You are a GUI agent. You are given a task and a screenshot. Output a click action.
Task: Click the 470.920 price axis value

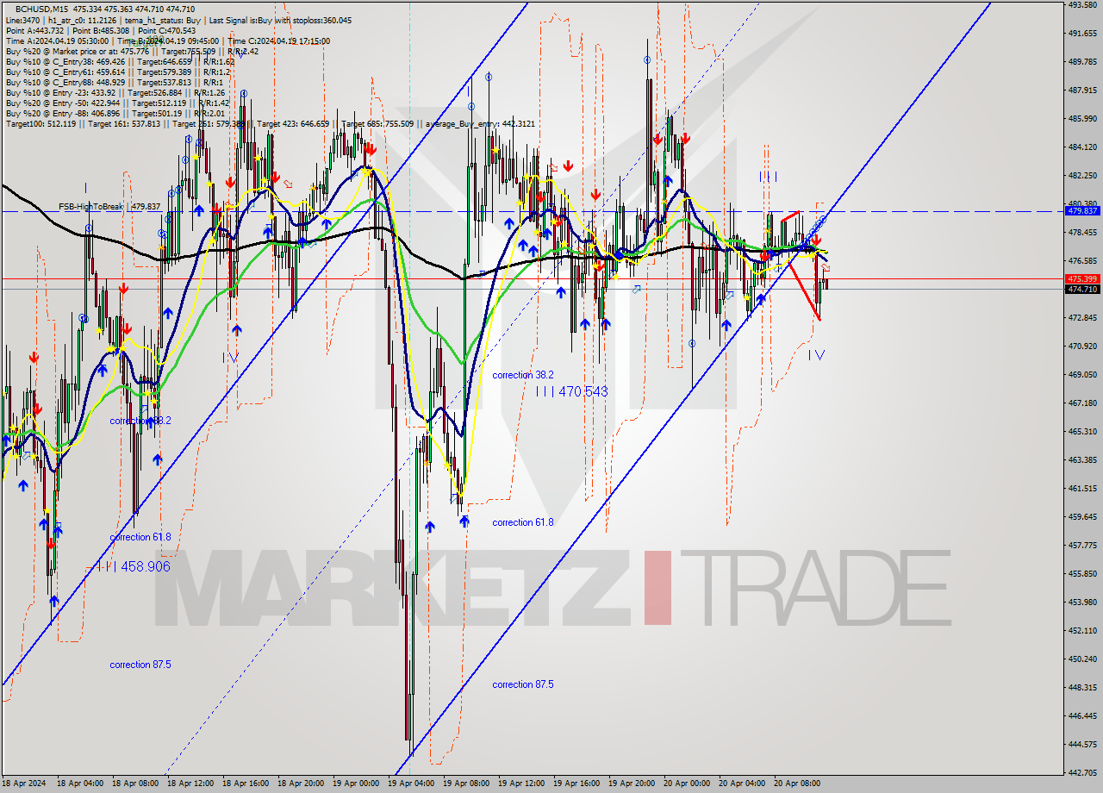[x=1082, y=347]
